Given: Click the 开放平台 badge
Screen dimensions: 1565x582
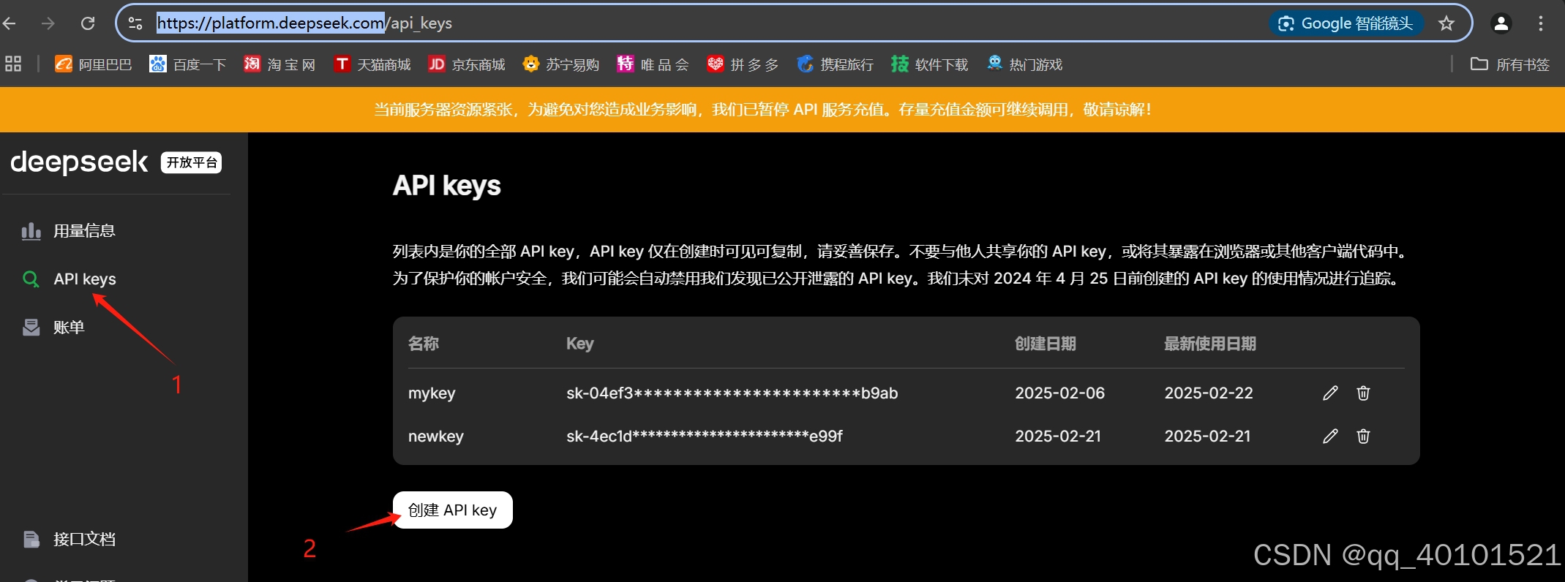Looking at the screenshot, I should pyautogui.click(x=192, y=162).
